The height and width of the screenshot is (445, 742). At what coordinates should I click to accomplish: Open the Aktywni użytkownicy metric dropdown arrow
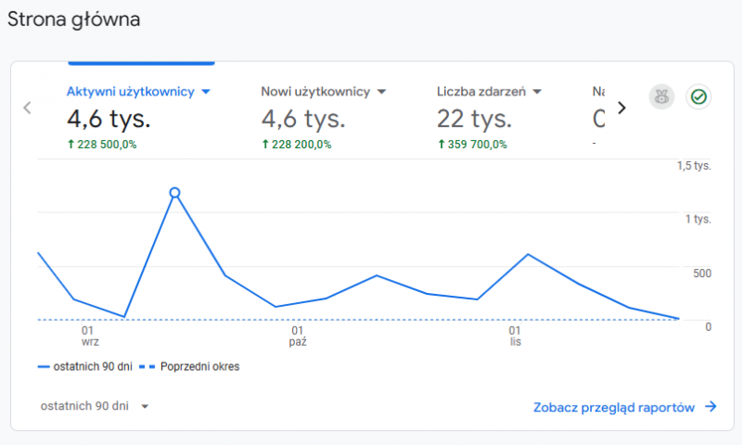[x=206, y=92]
